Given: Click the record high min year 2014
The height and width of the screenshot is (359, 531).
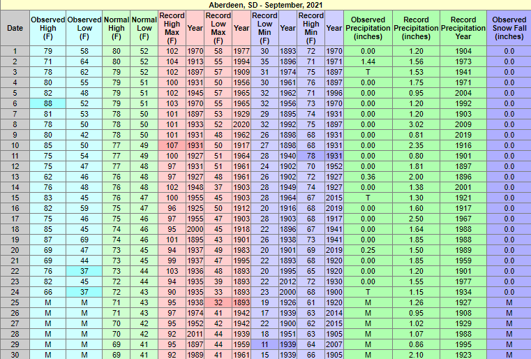Looking at the screenshot, I should pos(334,314).
